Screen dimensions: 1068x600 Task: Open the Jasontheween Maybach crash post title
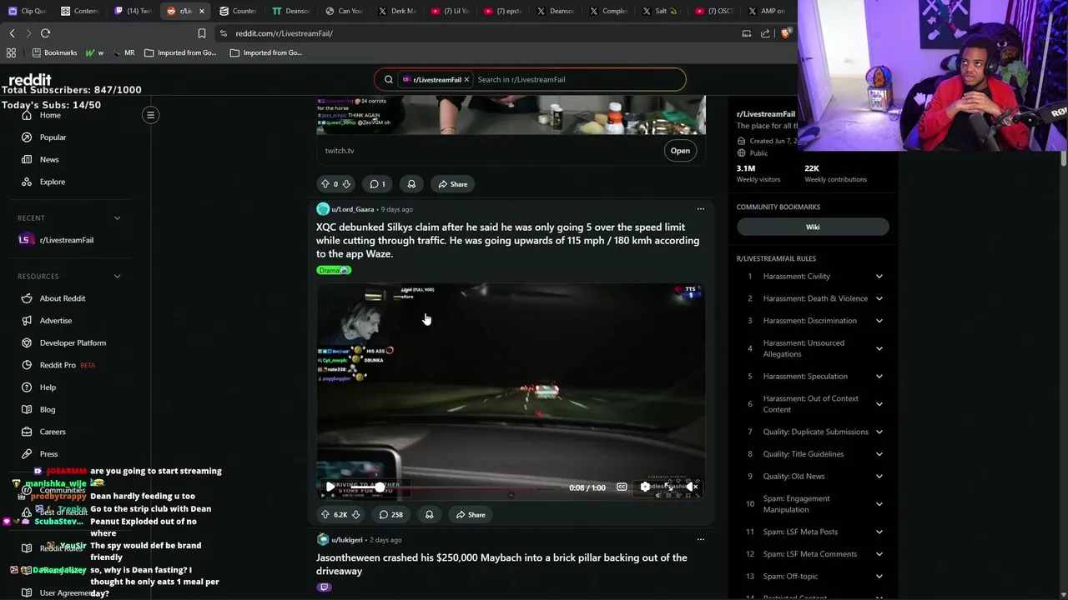501,564
